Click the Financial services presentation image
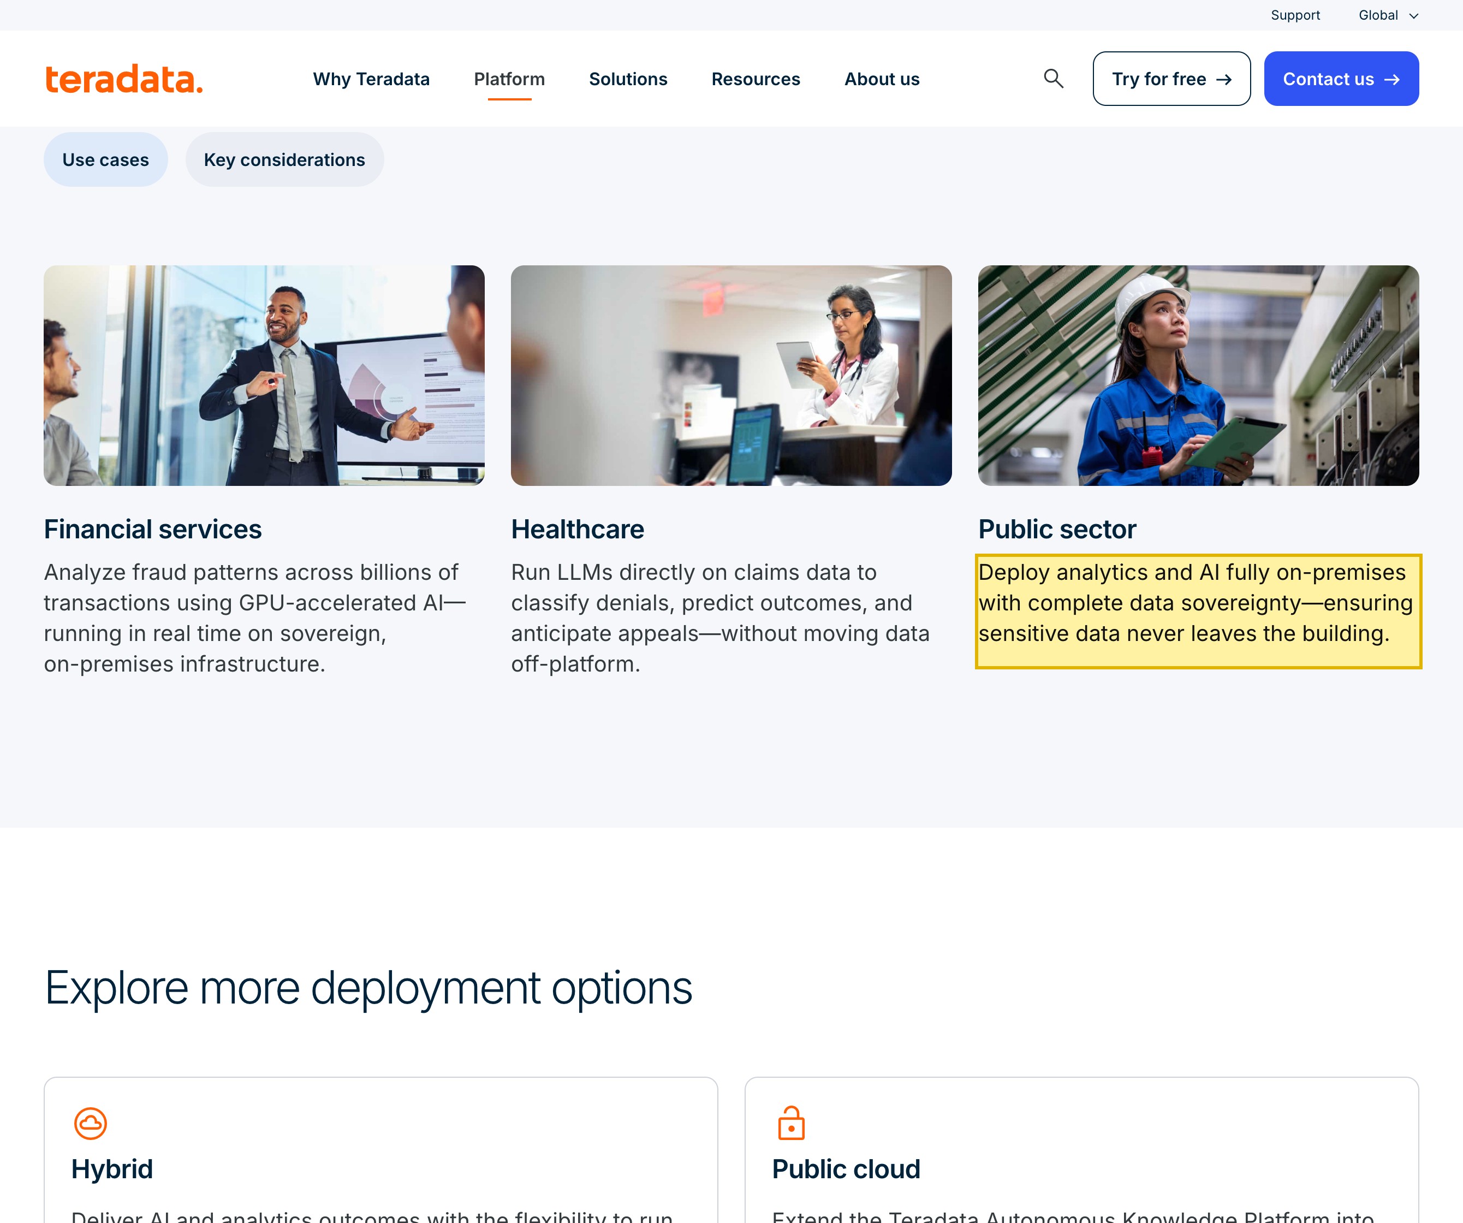This screenshot has height=1223, width=1463. point(264,375)
